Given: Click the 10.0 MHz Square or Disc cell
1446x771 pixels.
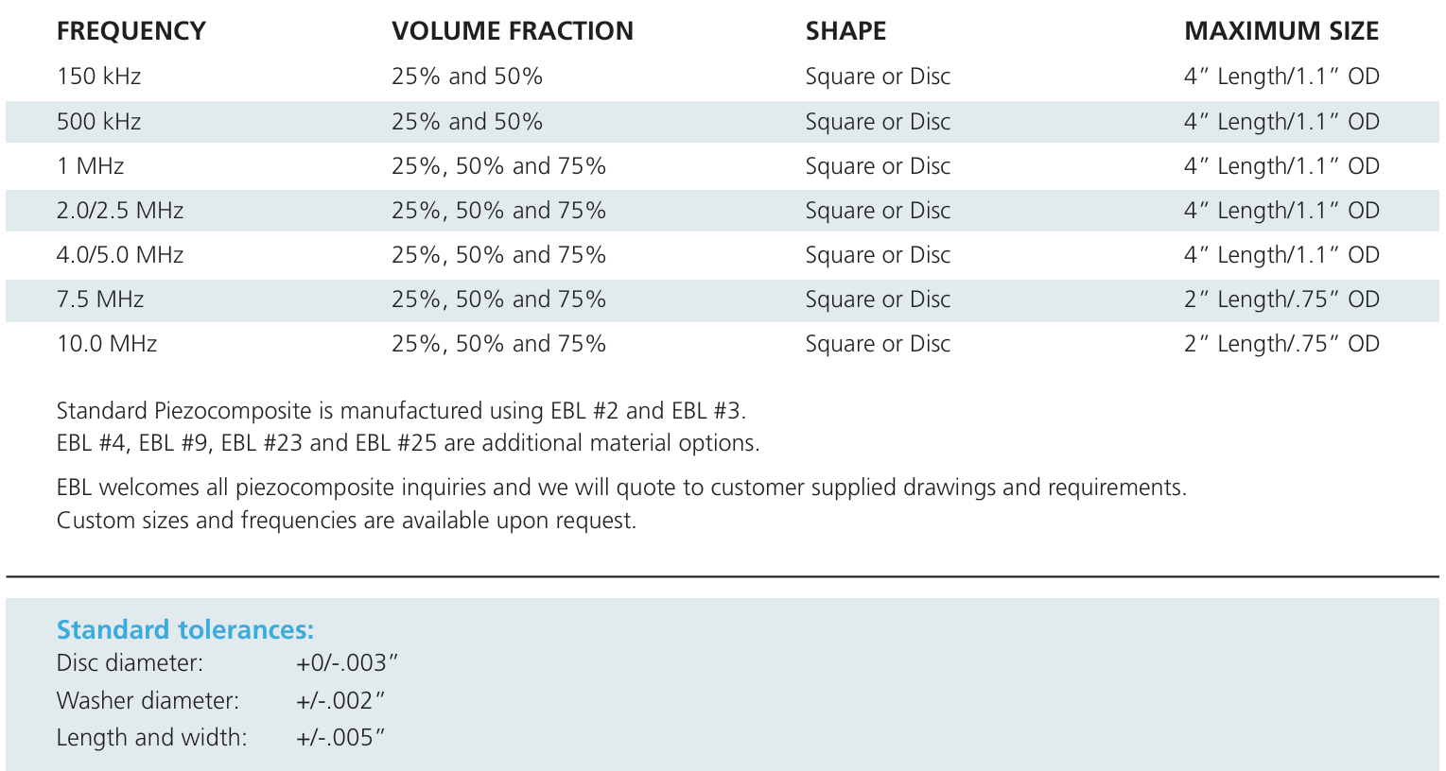Looking at the screenshot, I should click(878, 344).
